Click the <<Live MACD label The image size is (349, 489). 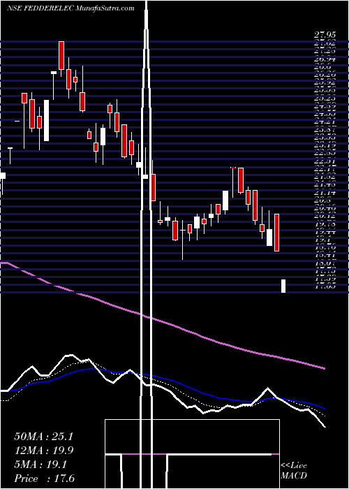tap(294, 471)
